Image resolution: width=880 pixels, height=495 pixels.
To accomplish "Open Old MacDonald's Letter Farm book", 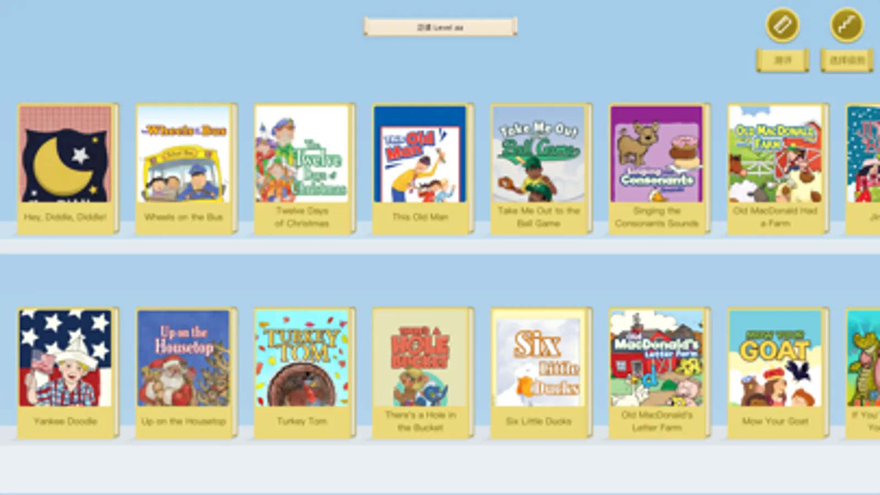I will point(660,373).
